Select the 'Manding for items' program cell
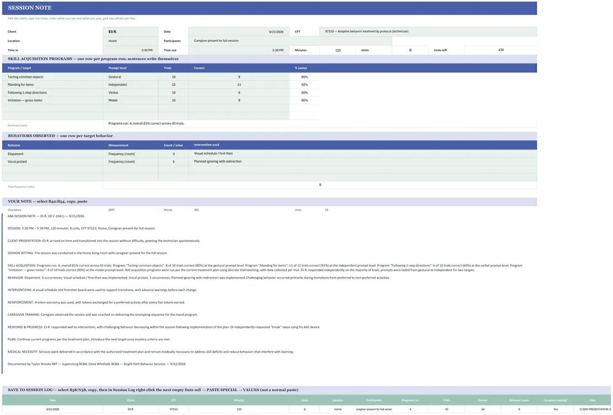 coord(52,85)
